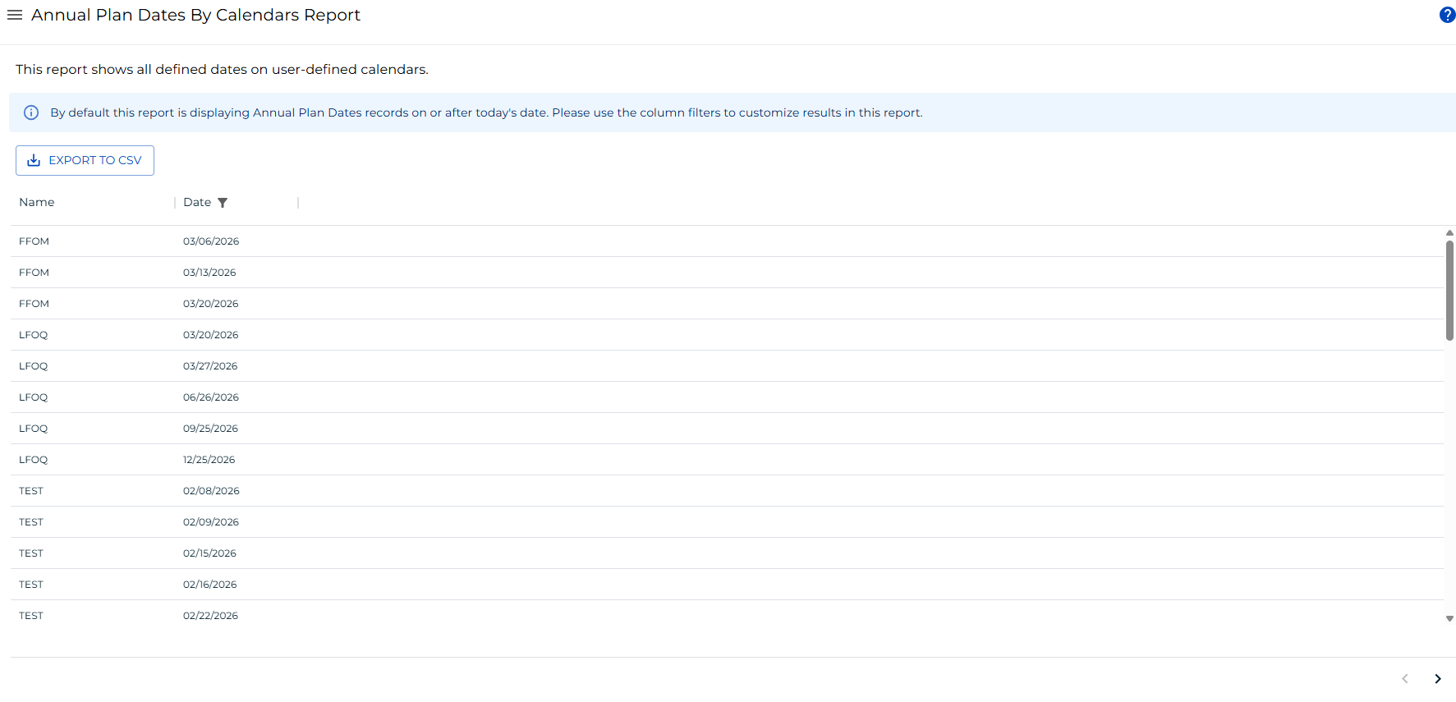Click the TEST row dated 02/08/2026
Image resolution: width=1456 pixels, height=702 pixels.
click(31, 491)
